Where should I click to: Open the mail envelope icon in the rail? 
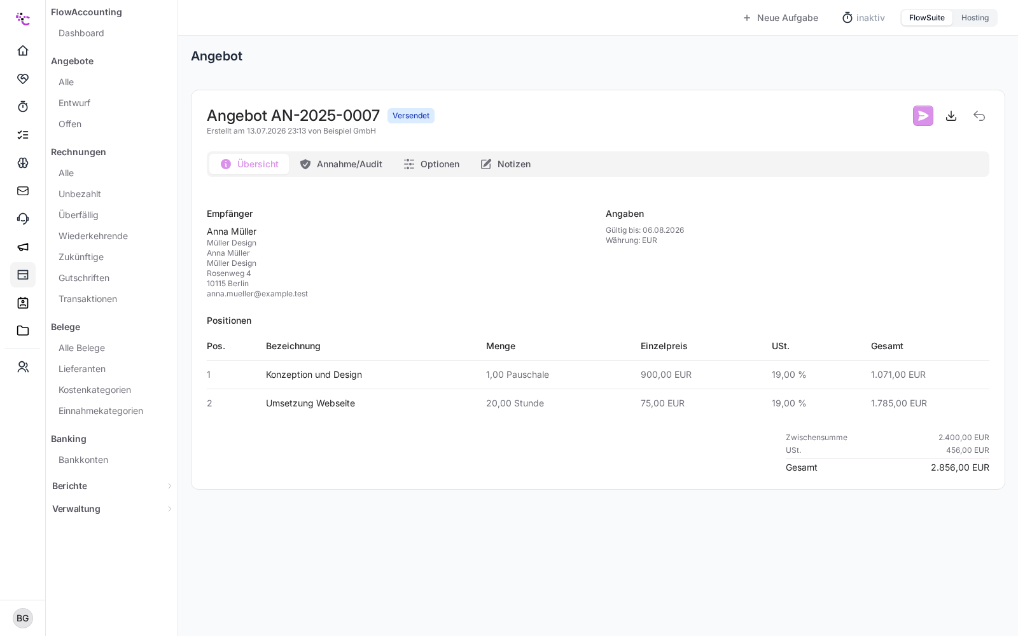(x=23, y=191)
